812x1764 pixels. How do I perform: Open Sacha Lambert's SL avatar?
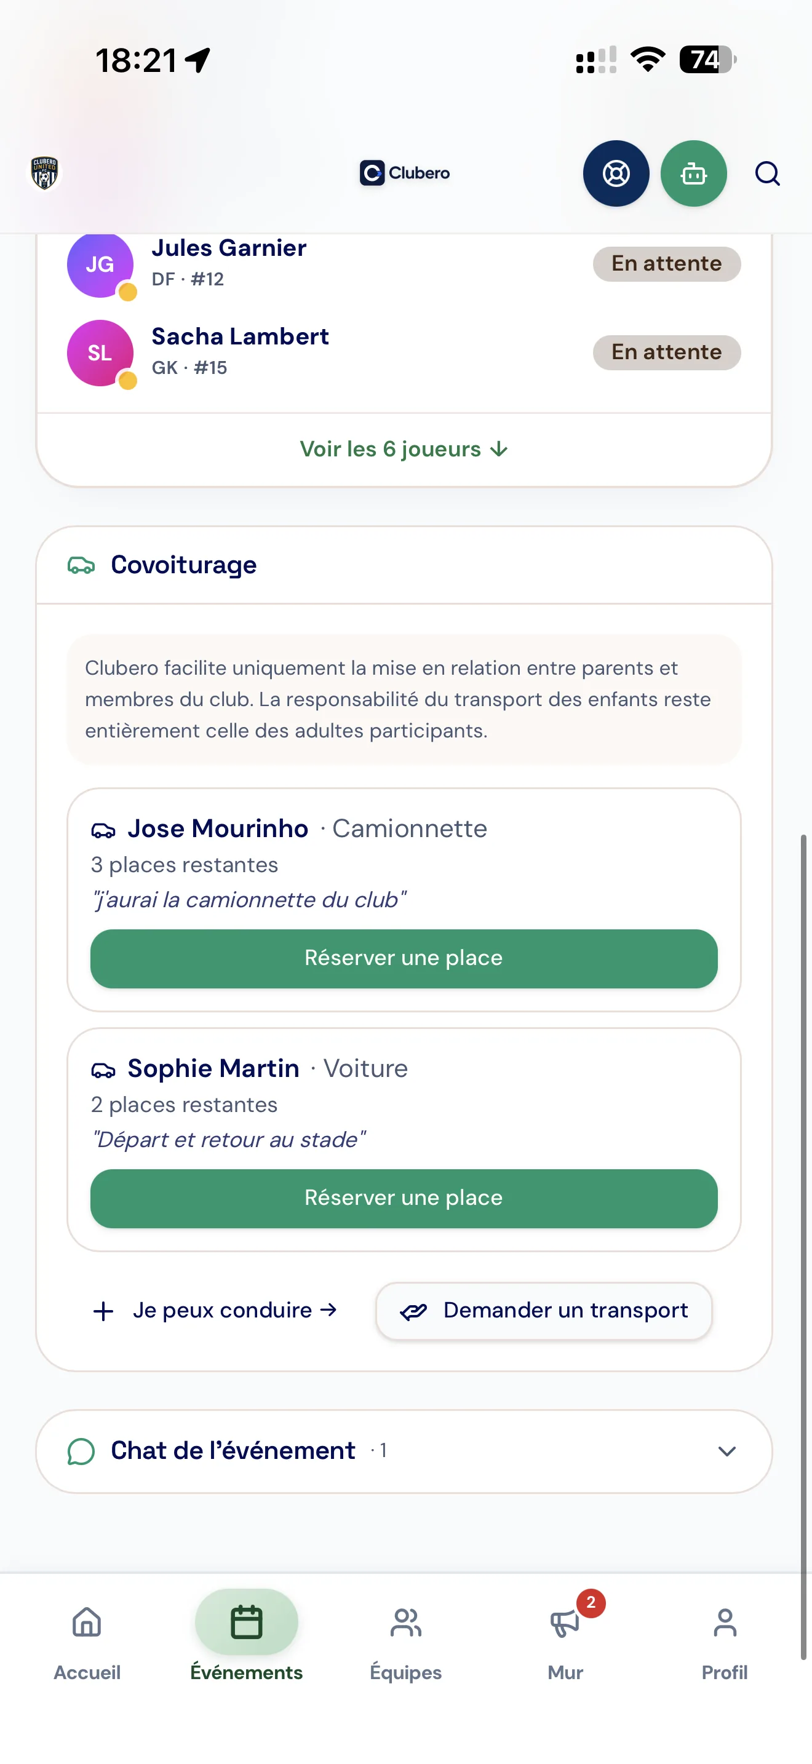tap(100, 352)
